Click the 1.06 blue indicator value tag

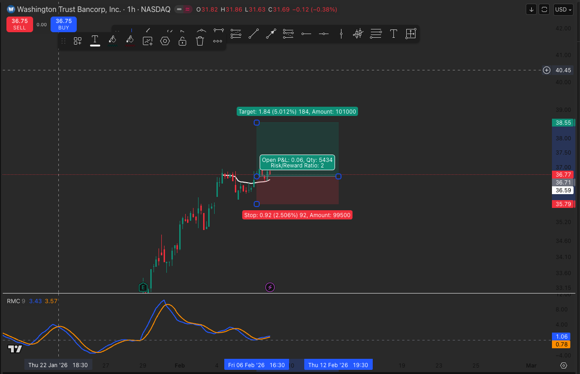point(562,336)
